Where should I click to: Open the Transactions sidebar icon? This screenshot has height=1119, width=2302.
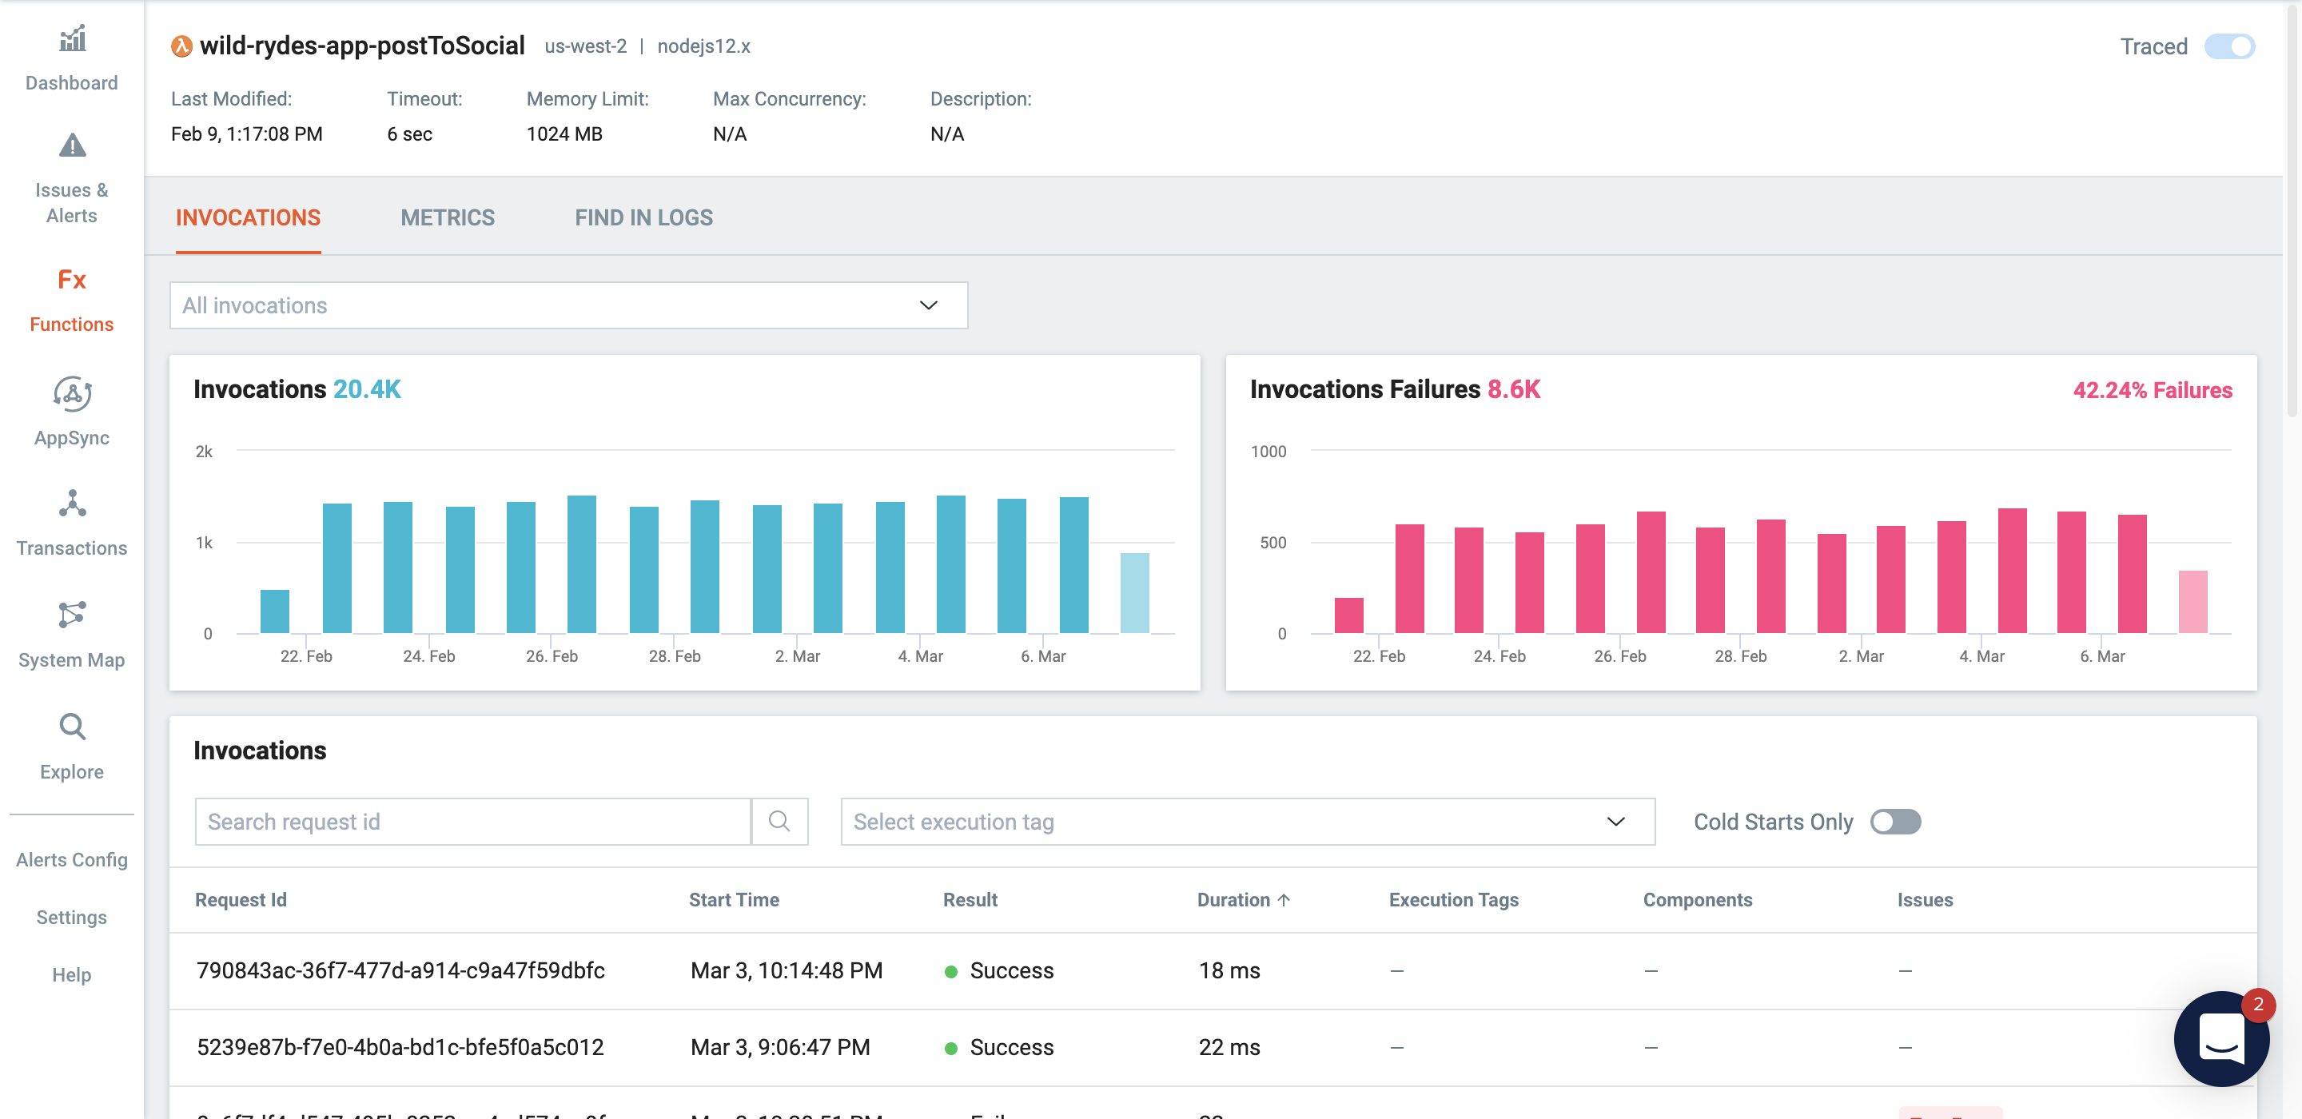[x=71, y=504]
